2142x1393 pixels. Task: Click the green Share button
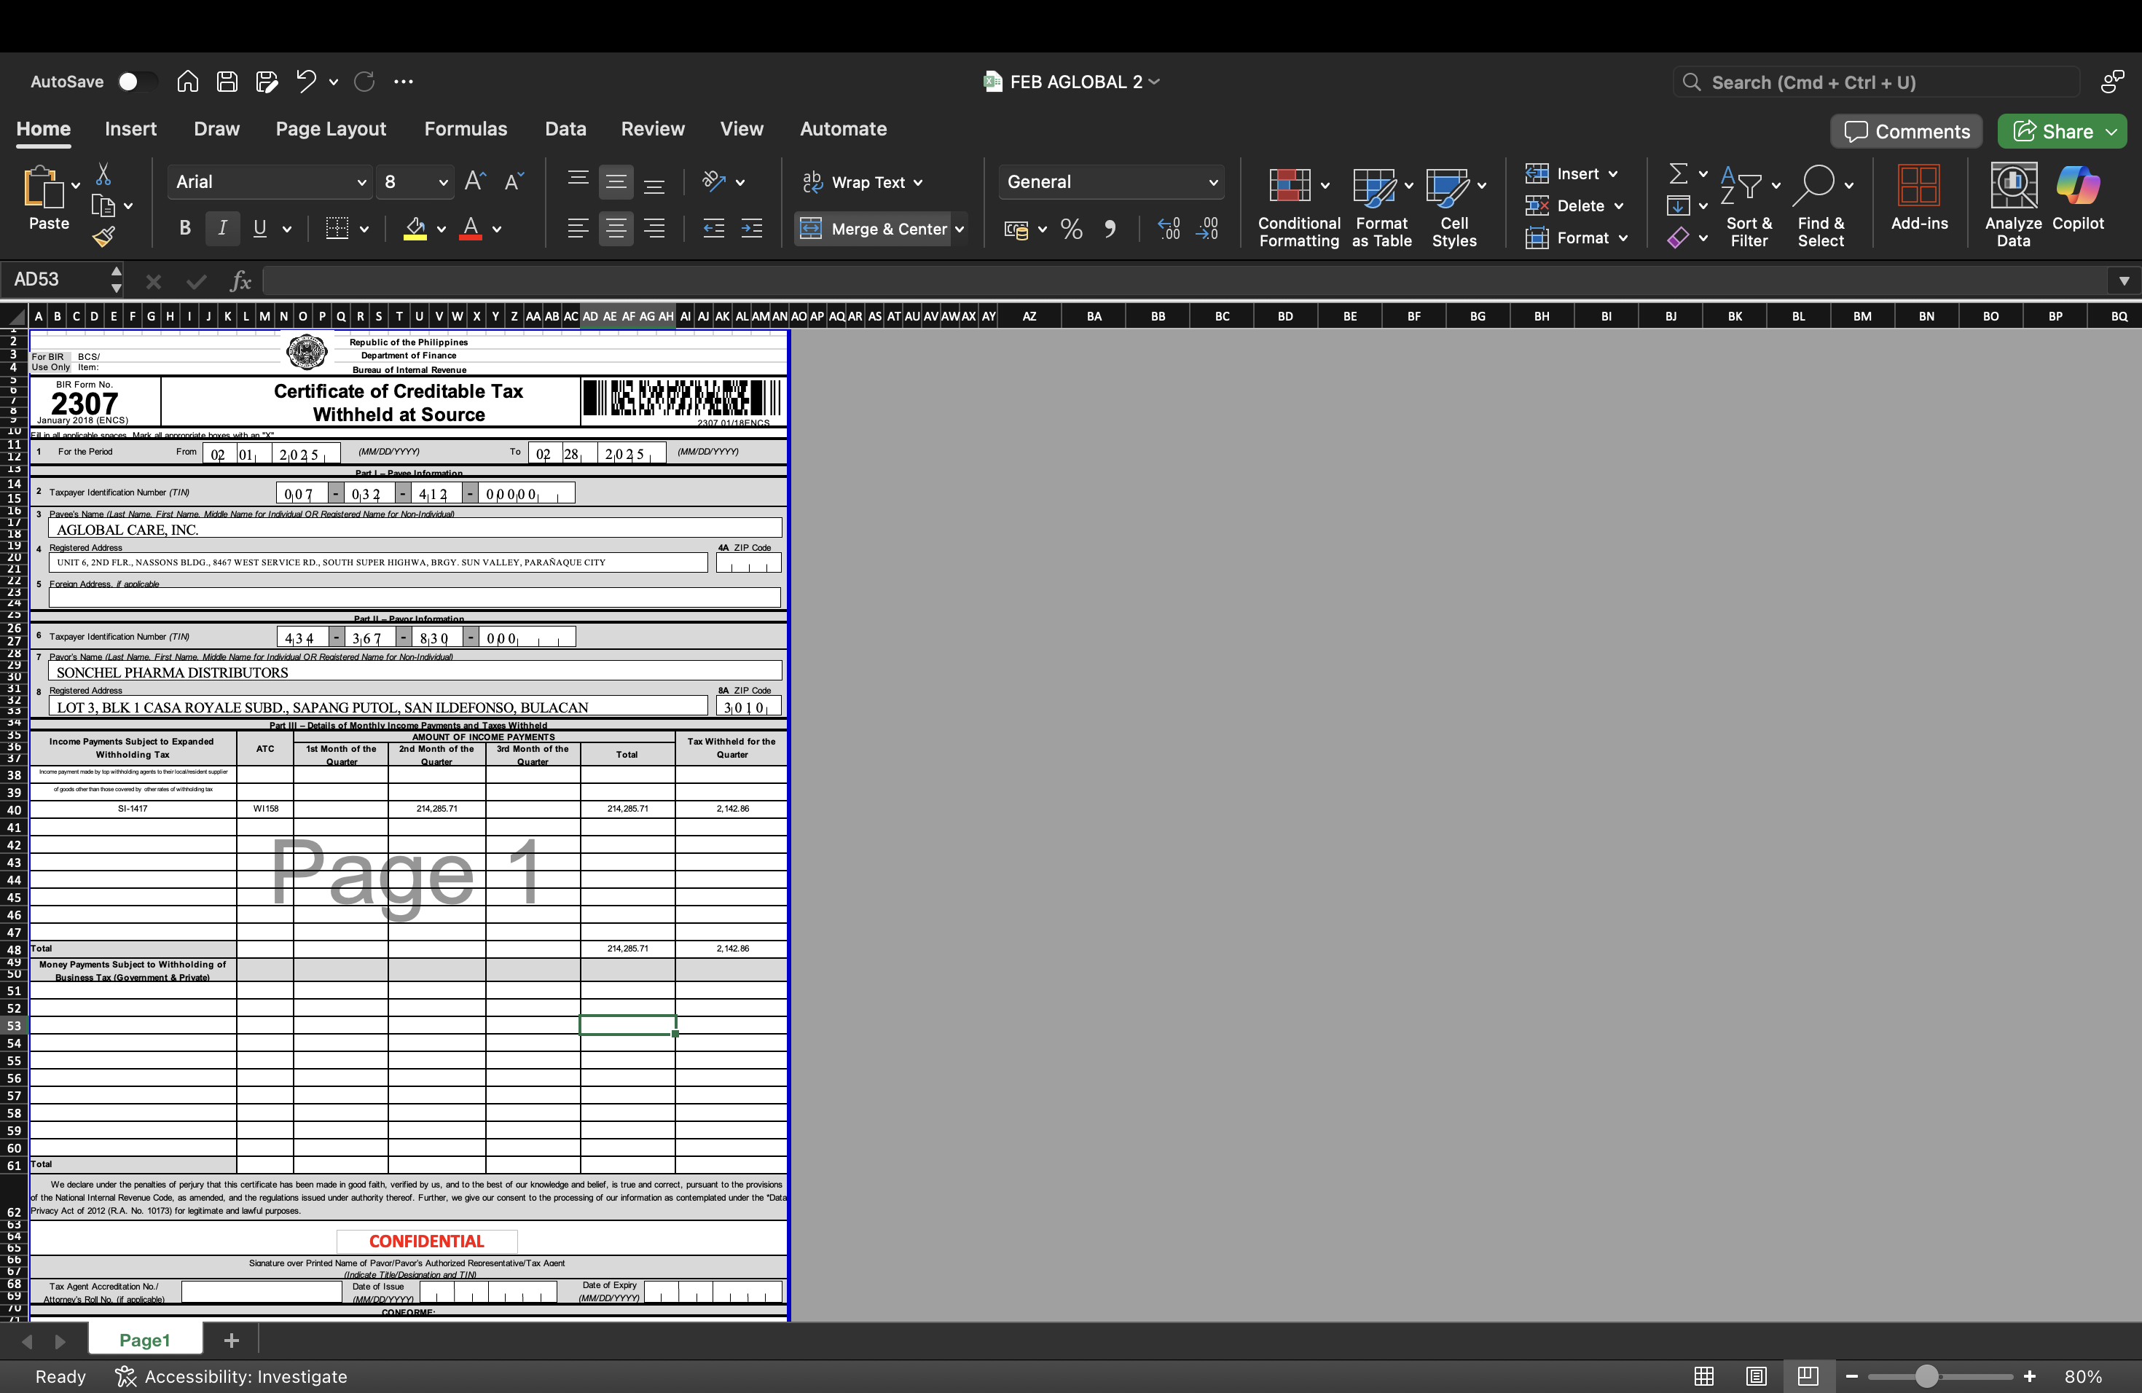point(2062,131)
